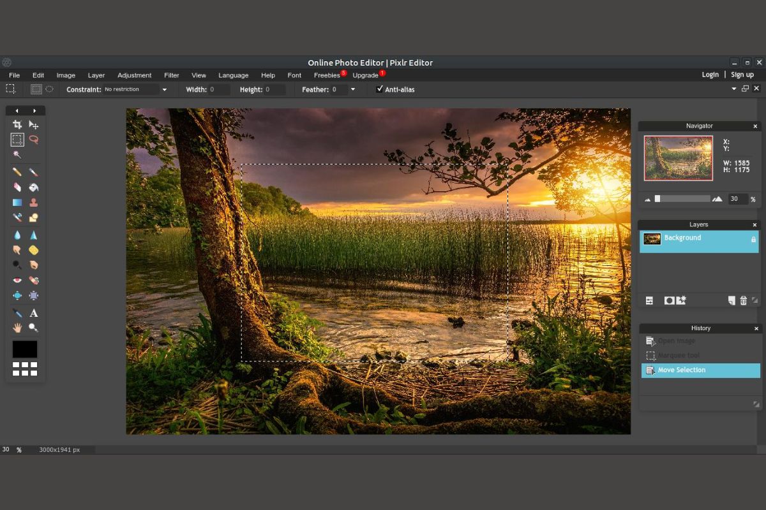
Task: Select the Crop tool
Action: 17,125
